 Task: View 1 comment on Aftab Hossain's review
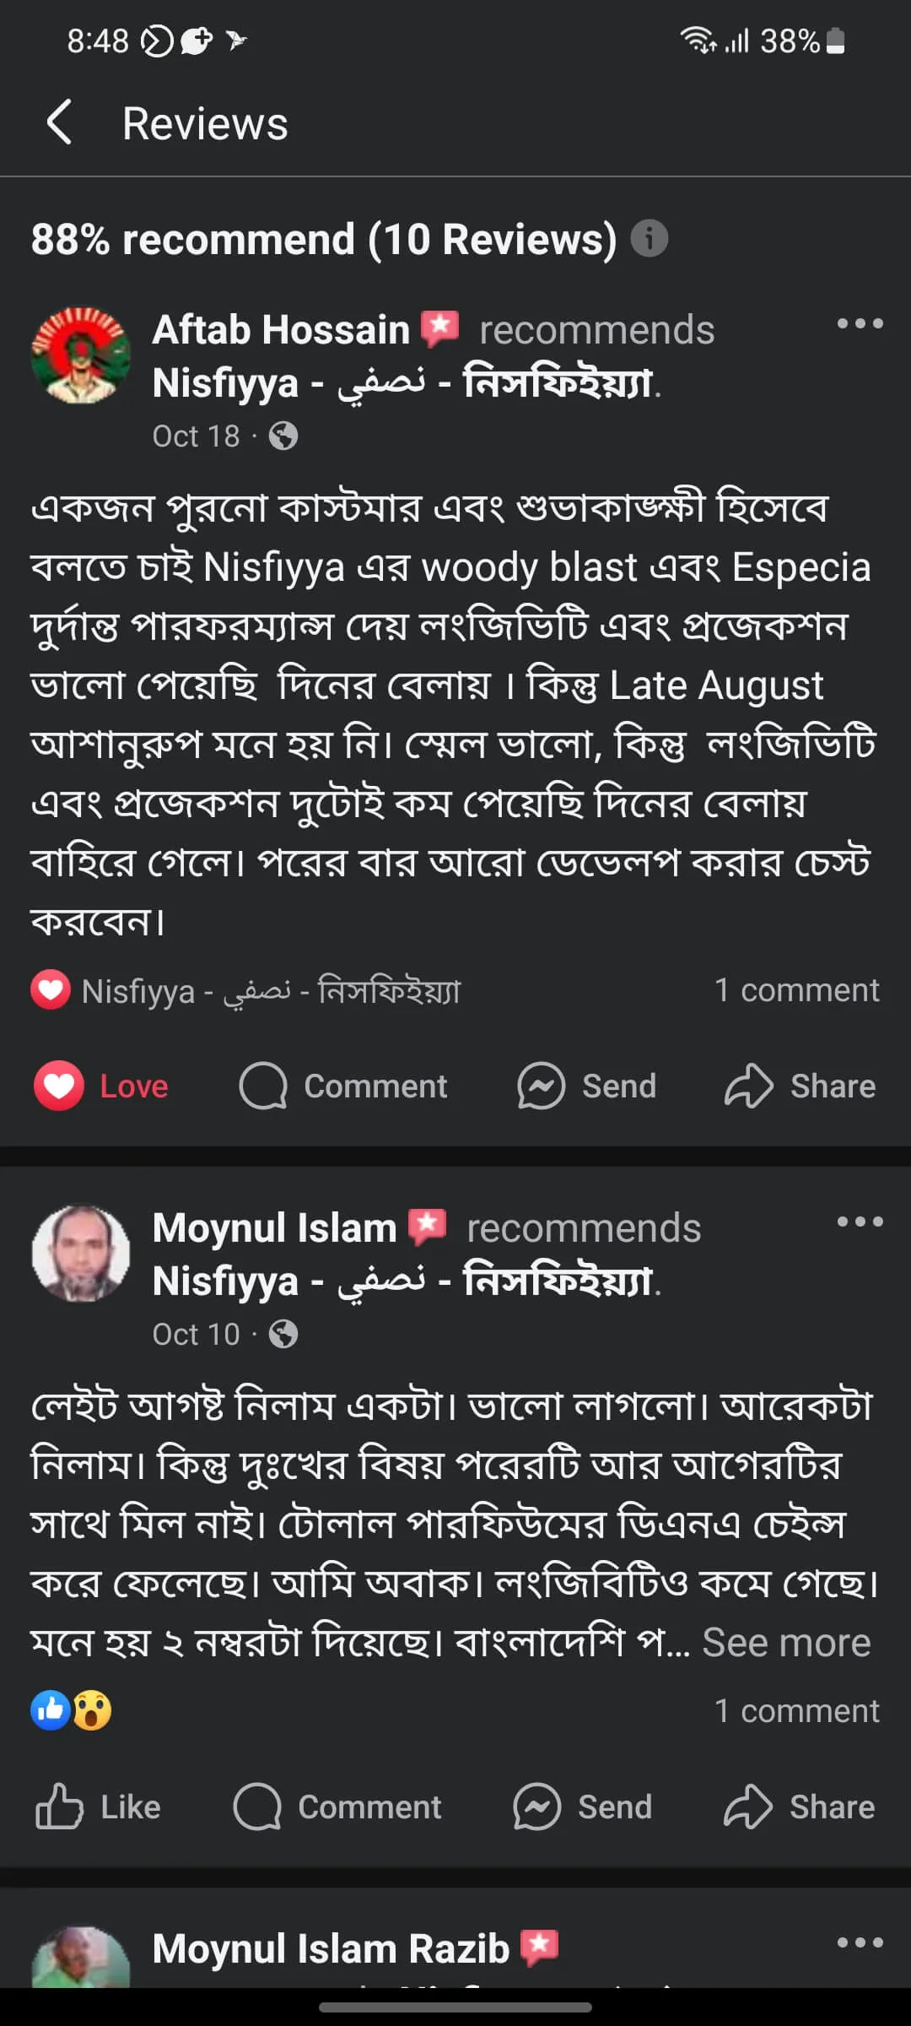[x=796, y=990]
